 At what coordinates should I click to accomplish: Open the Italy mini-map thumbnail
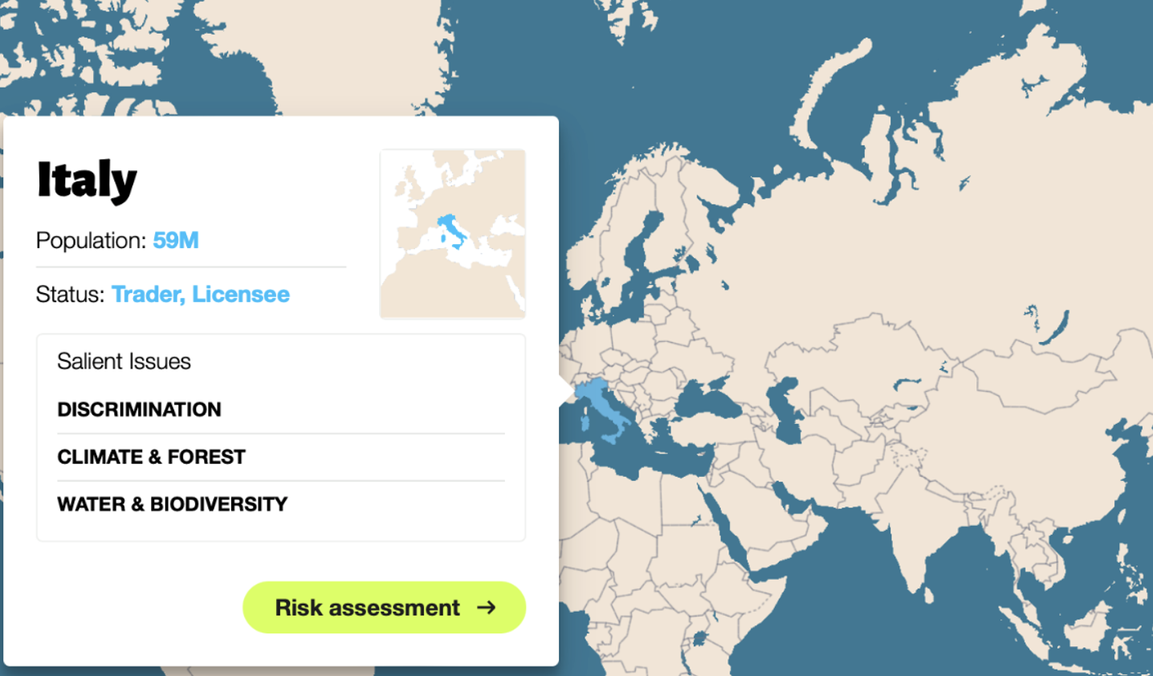453,234
